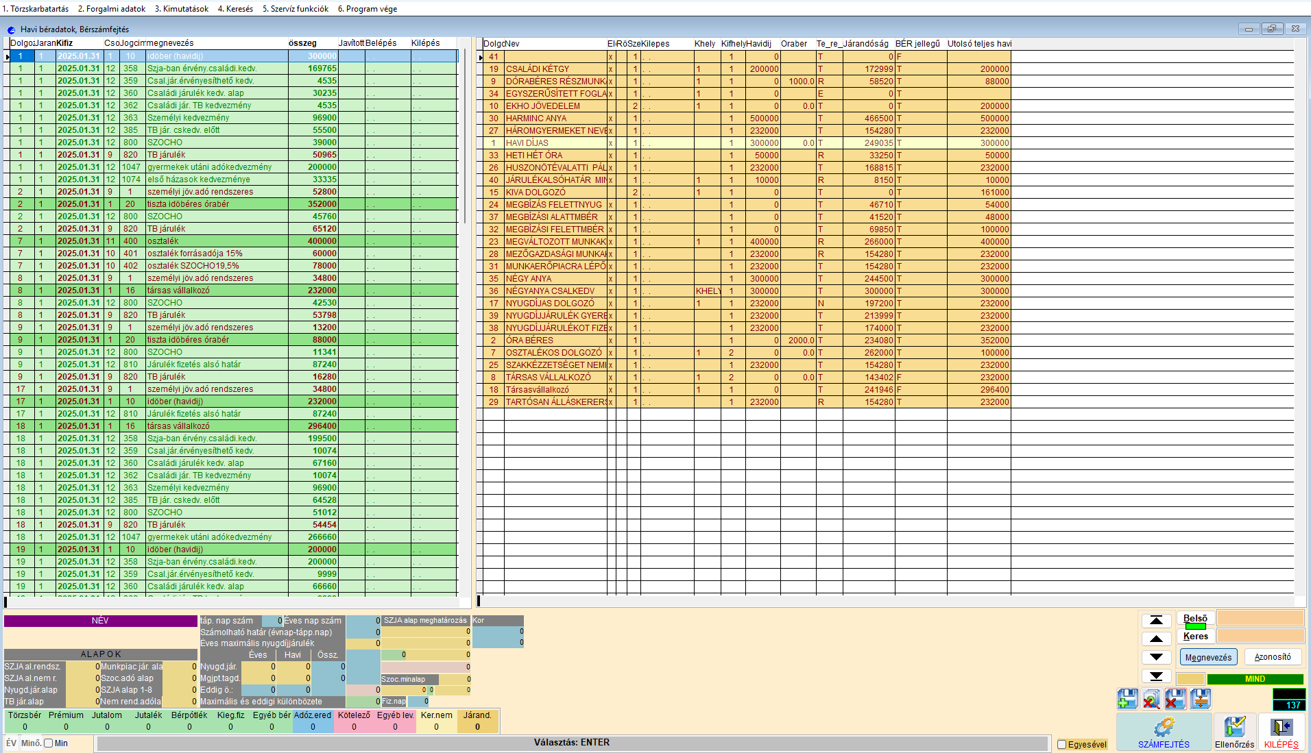Jump to first record arrow button
Screen dimensions: 1311x753
pyautogui.click(x=1156, y=620)
